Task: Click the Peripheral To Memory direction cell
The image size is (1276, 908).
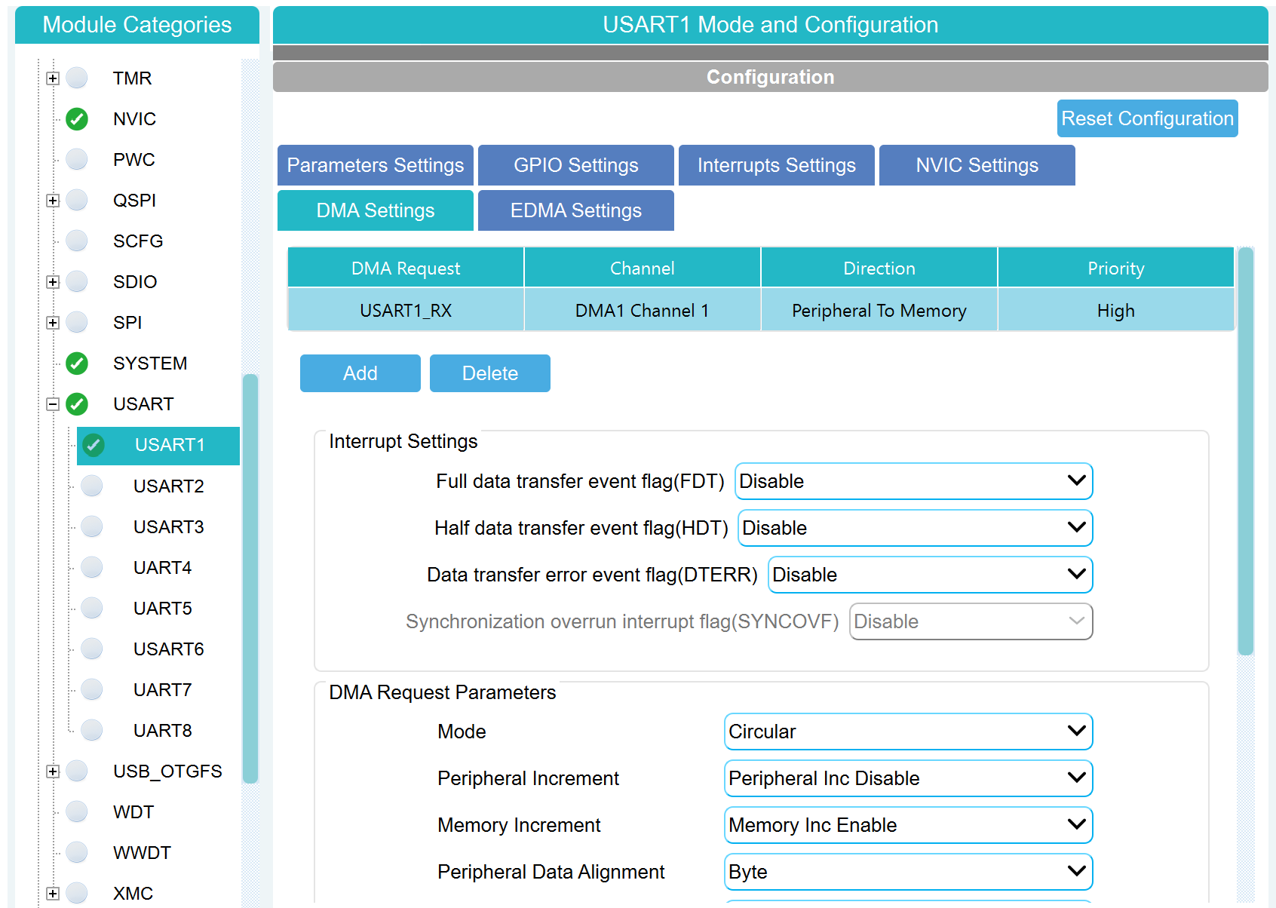Action: tap(879, 310)
